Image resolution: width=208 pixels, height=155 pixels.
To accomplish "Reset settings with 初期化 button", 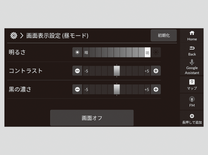I will pos(164,35).
